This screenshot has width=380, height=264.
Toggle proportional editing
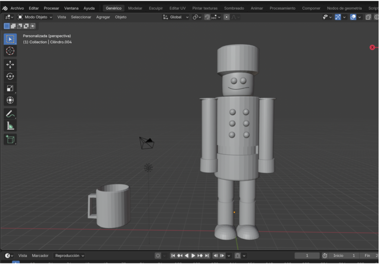(226, 17)
